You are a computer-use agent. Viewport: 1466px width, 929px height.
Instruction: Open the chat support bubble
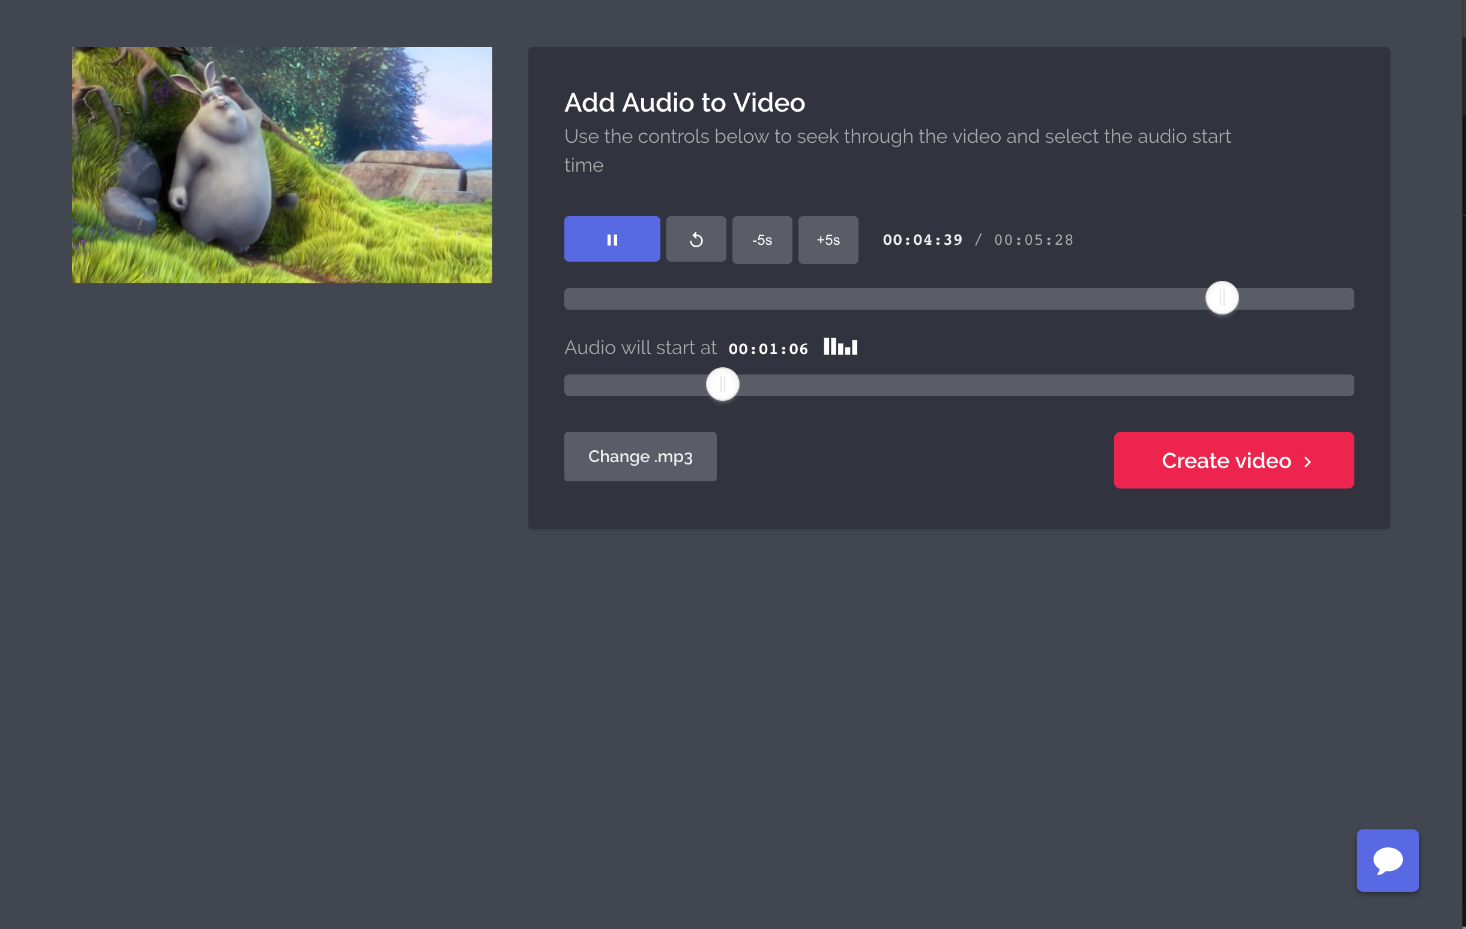pos(1387,860)
